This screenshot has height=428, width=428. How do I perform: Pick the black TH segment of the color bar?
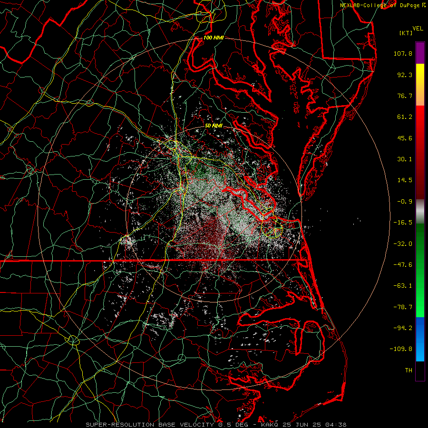(420, 371)
